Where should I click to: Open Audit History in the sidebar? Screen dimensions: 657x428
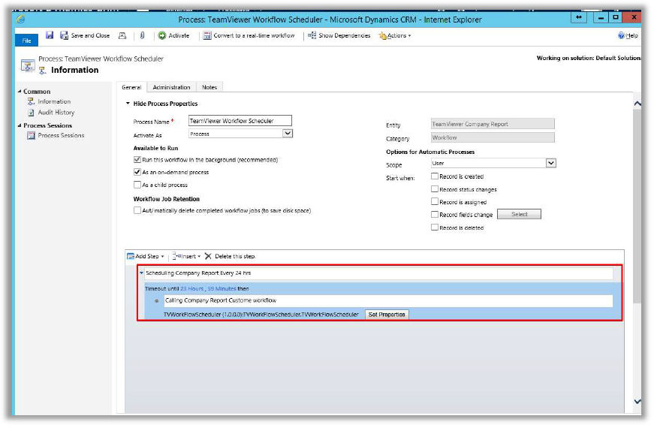coord(56,113)
